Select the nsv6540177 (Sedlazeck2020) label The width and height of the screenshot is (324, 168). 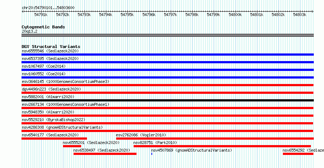coord(50,135)
